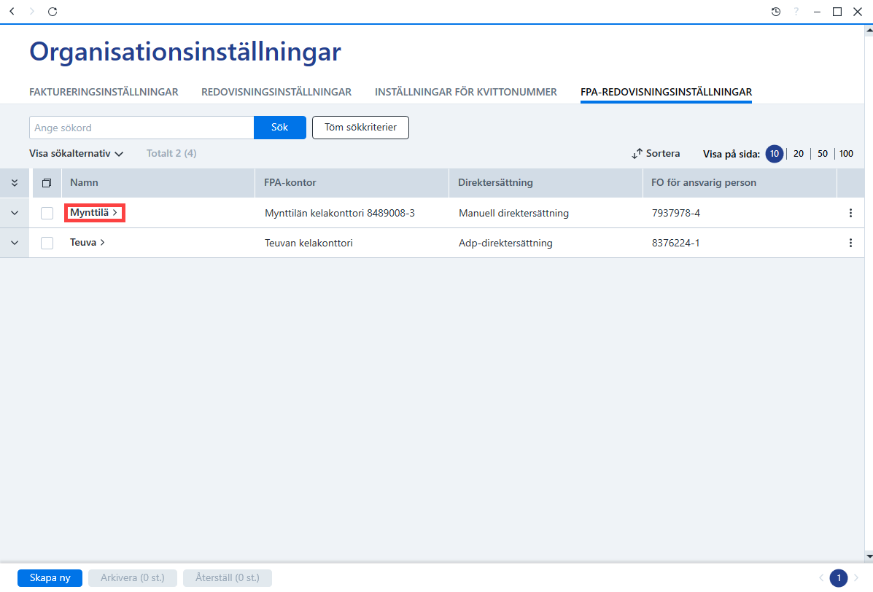The image size is (873, 592).
Task: Click the help question mark icon
Action: pyautogui.click(x=796, y=12)
